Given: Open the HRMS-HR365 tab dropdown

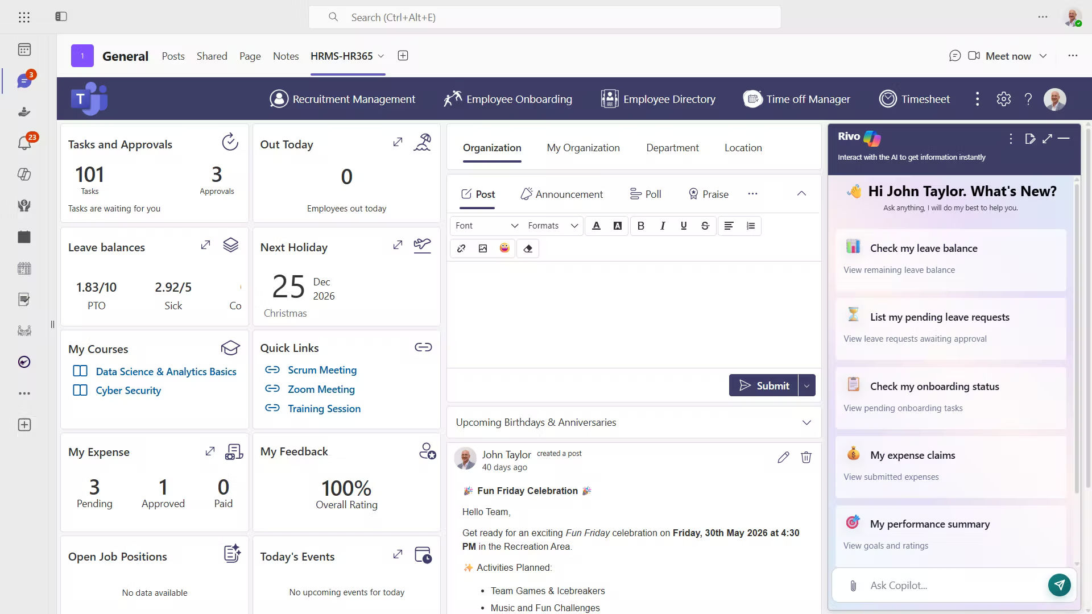Looking at the screenshot, I should (381, 56).
